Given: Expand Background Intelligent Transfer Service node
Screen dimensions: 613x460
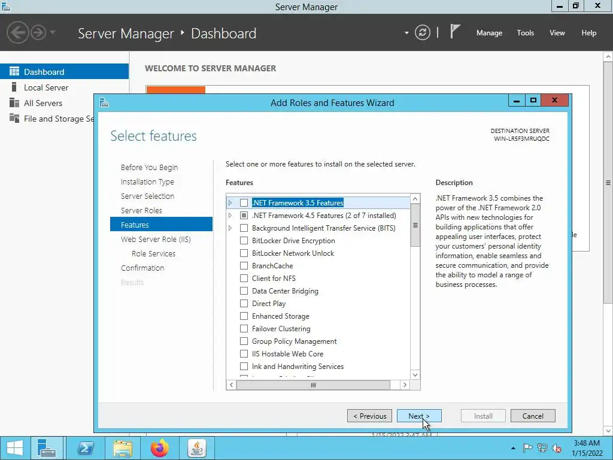Looking at the screenshot, I should pyautogui.click(x=230, y=228).
